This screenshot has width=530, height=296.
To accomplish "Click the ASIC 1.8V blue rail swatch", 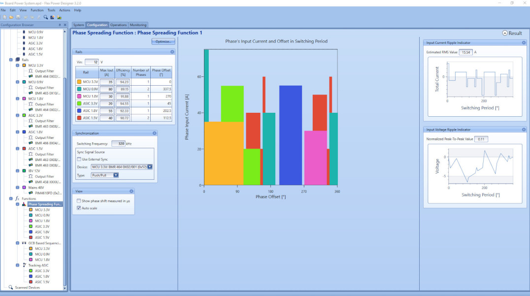I will pyautogui.click(x=79, y=111).
